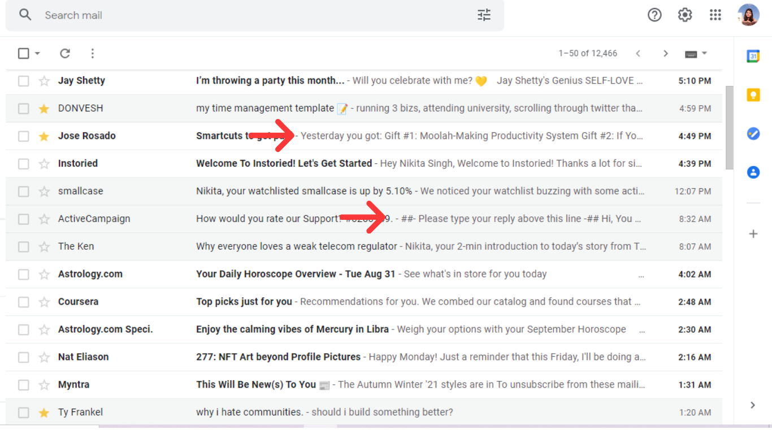This screenshot has height=434, width=772.
Task: Star the Myntra email
Action: (x=44, y=385)
